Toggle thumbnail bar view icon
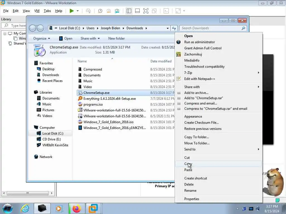 point(137,11)
